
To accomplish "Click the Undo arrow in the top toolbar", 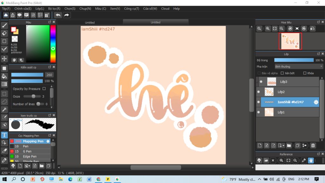I will click(58, 15).
